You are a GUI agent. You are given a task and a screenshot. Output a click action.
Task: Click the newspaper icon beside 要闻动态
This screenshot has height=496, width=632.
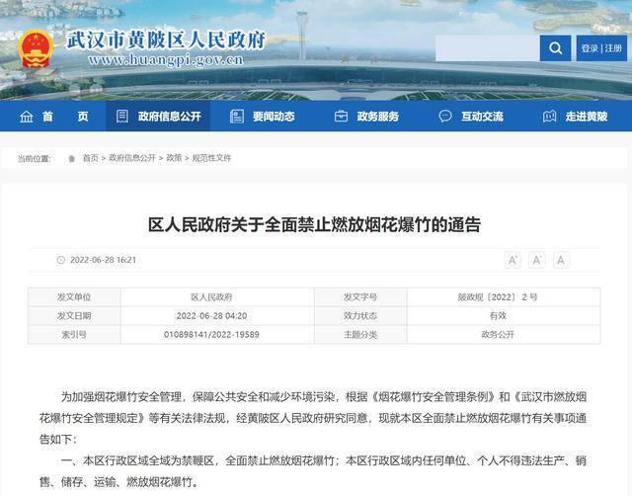[237, 117]
